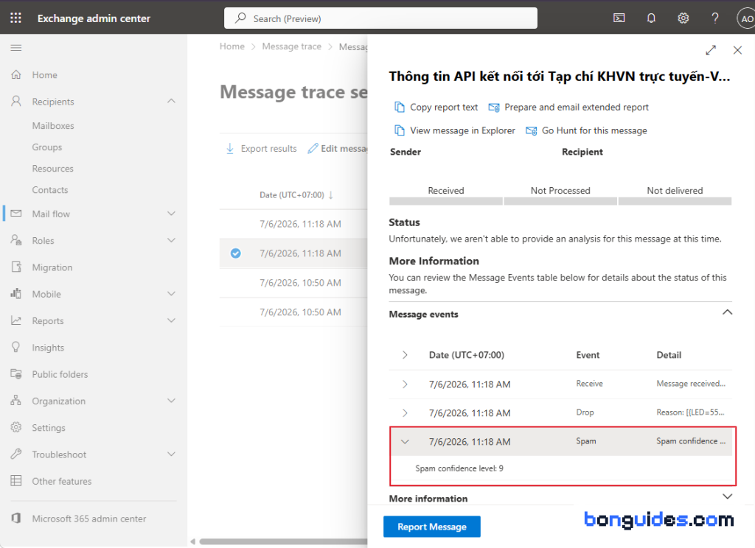Open the help question mark
Image resolution: width=755 pixels, height=548 pixels.
715,18
